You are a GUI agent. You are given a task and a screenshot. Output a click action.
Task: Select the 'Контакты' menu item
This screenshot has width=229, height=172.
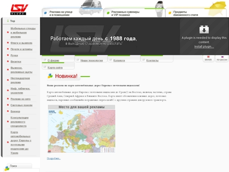tap(152, 61)
